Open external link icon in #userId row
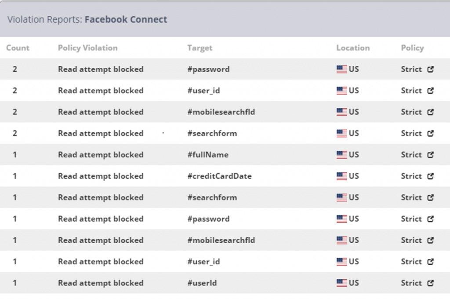This screenshot has width=450, height=299. click(x=430, y=283)
